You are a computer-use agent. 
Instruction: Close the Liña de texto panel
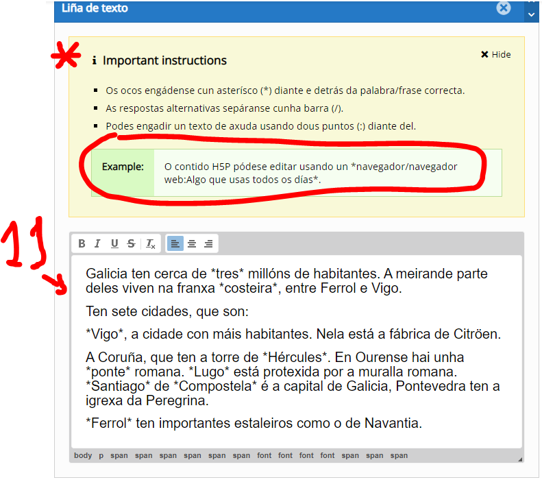[504, 8]
